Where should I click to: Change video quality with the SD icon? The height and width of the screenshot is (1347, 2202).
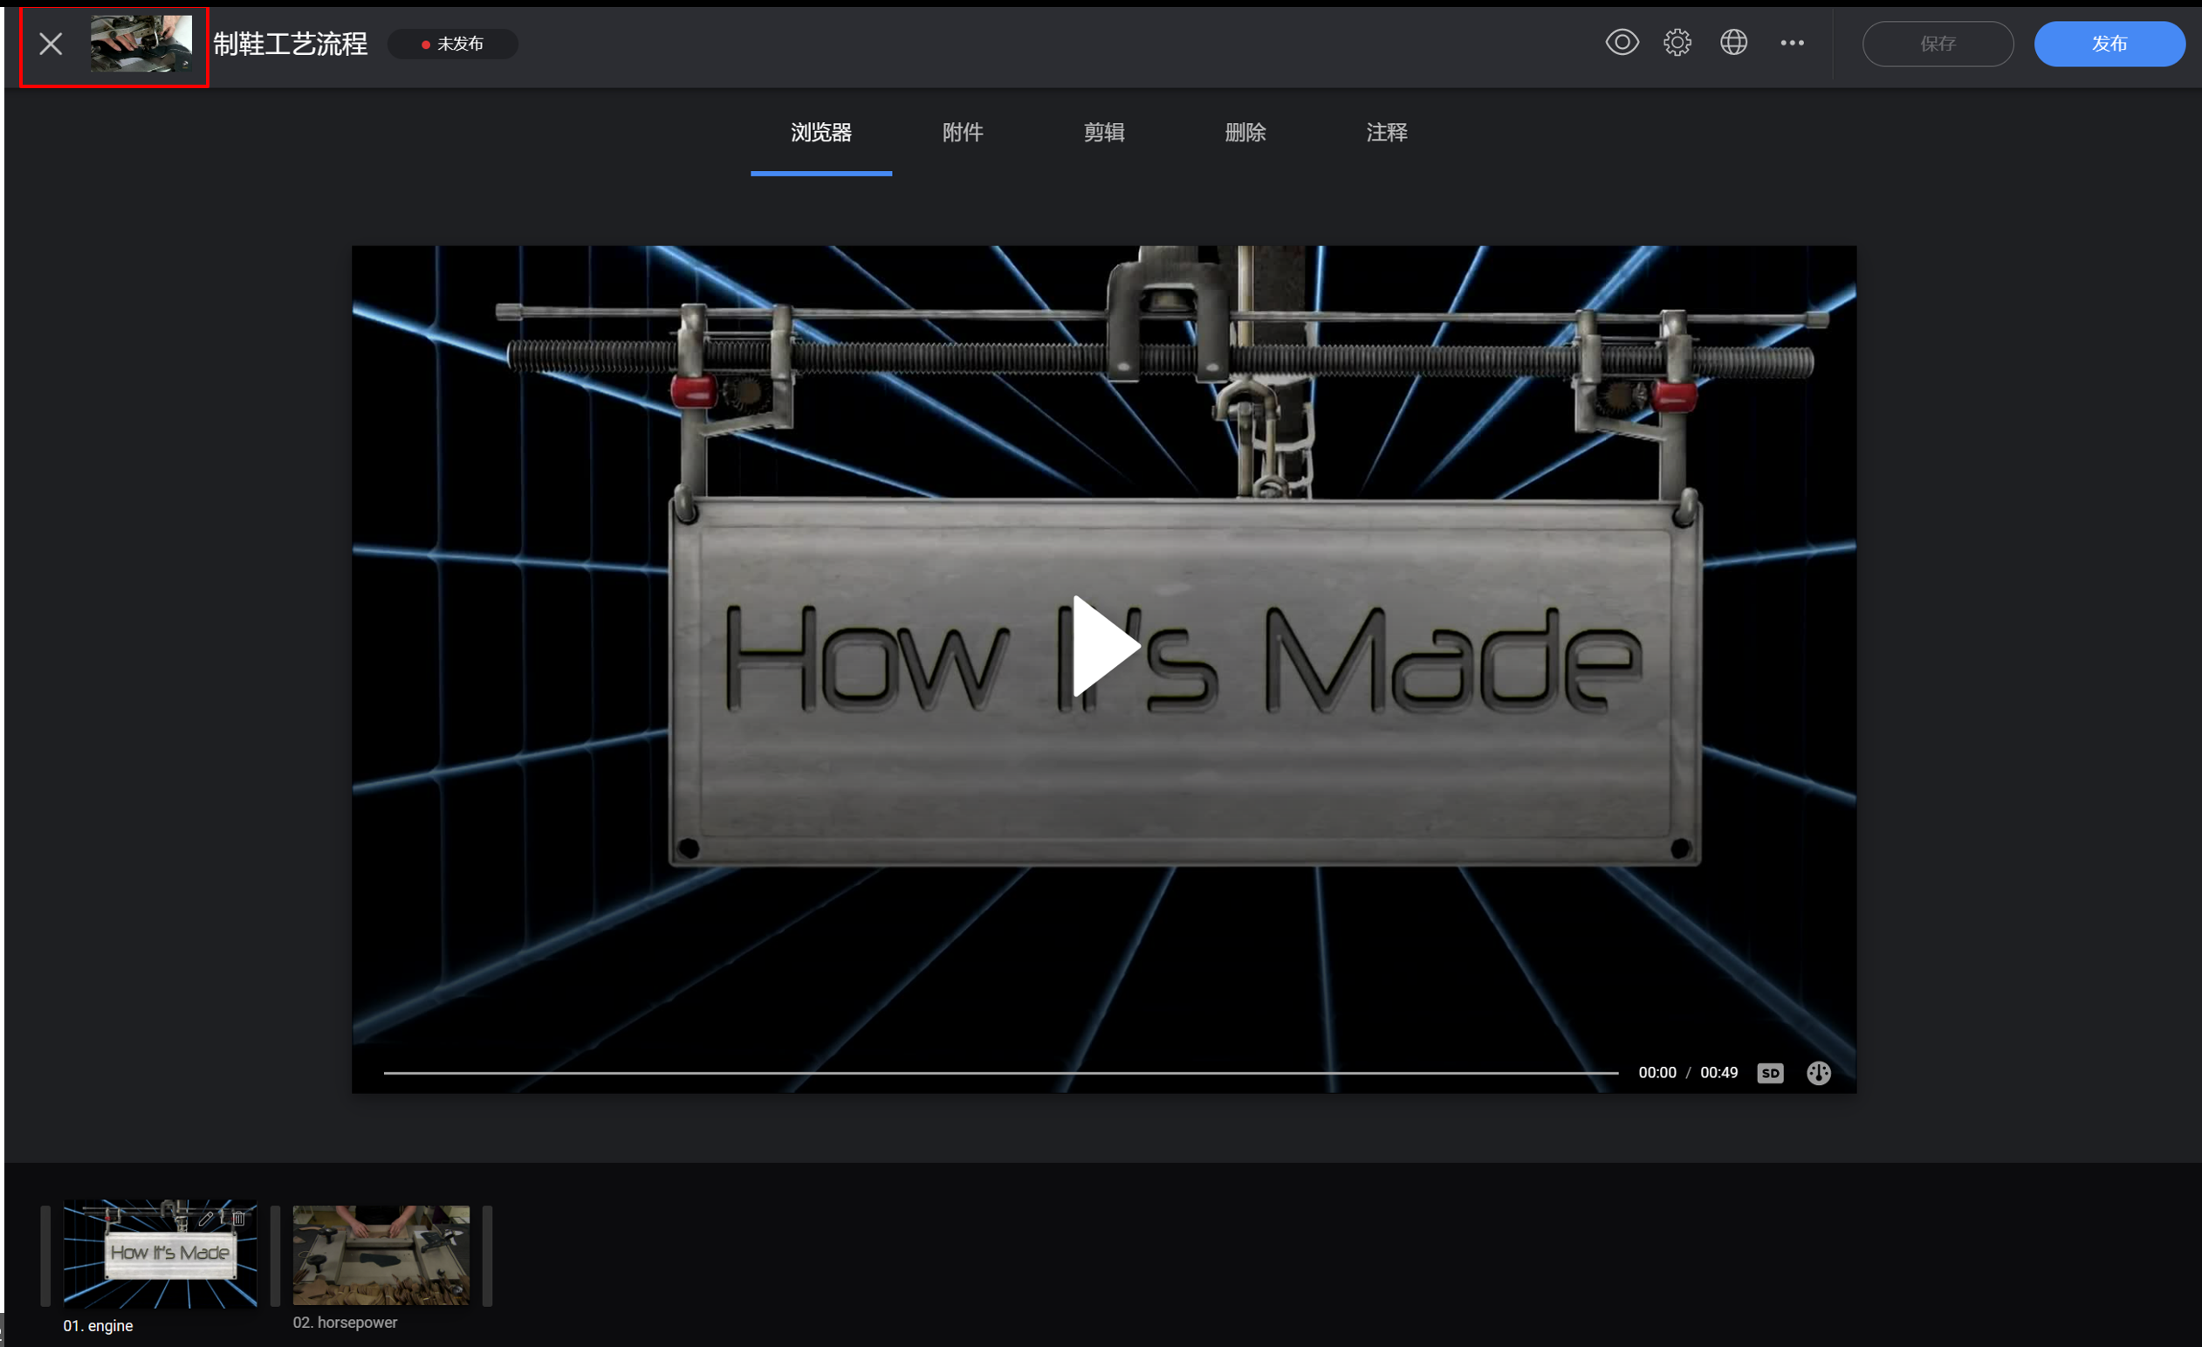point(1769,1073)
